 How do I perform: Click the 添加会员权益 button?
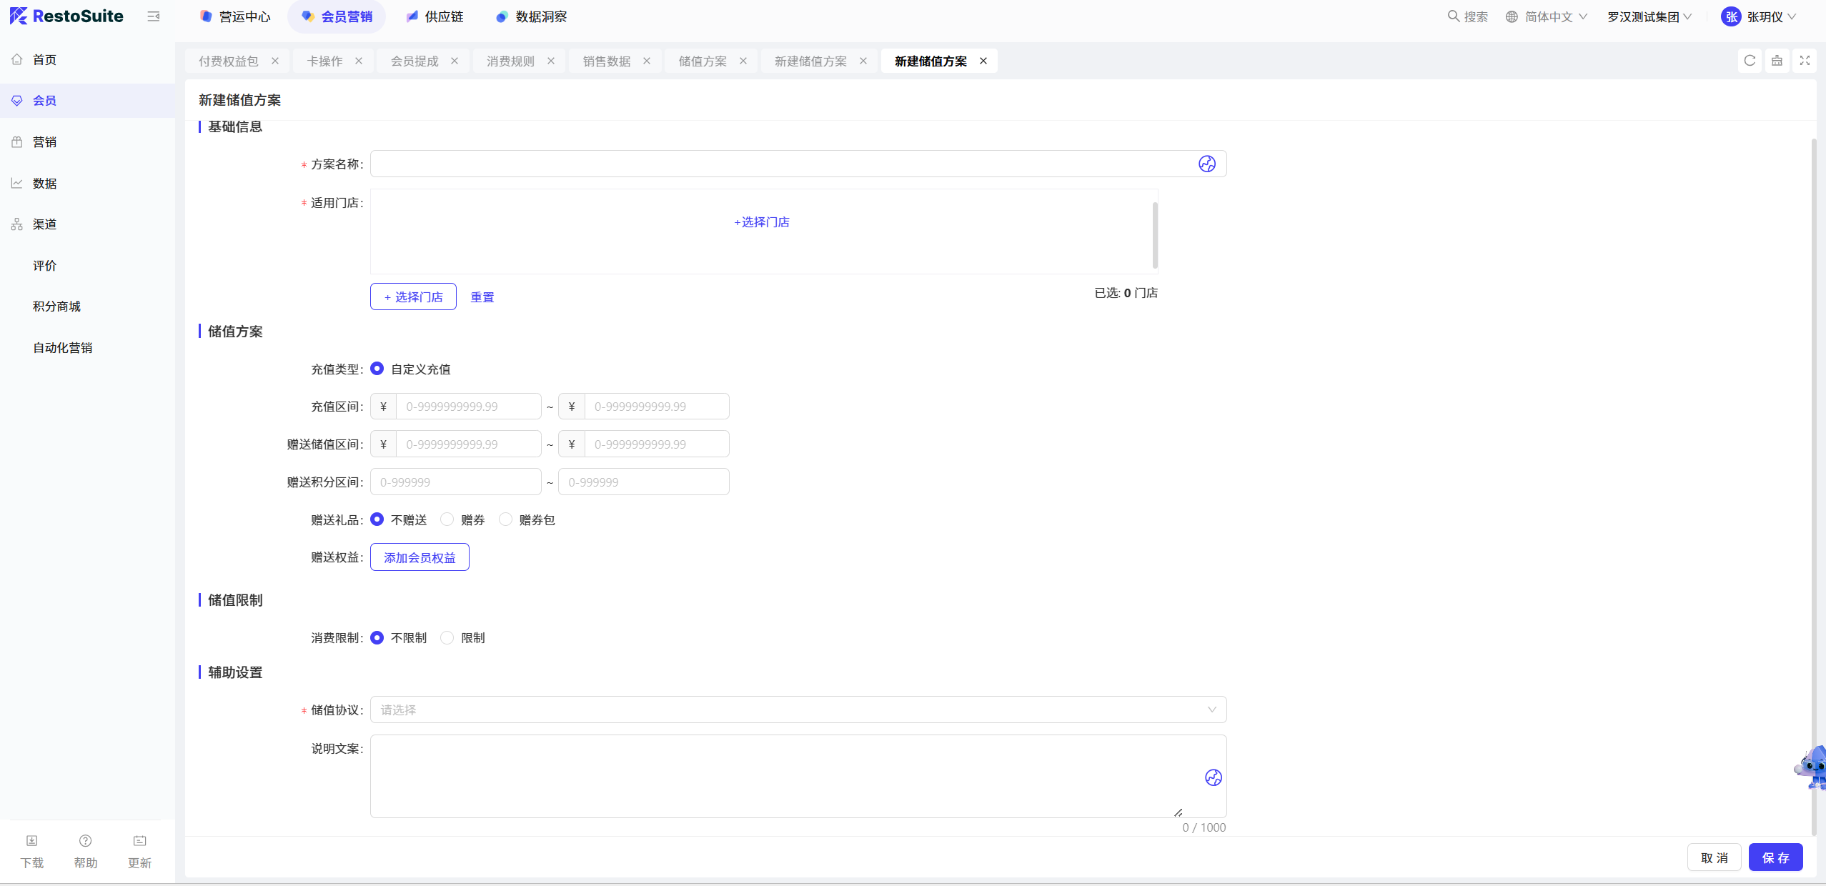(420, 557)
